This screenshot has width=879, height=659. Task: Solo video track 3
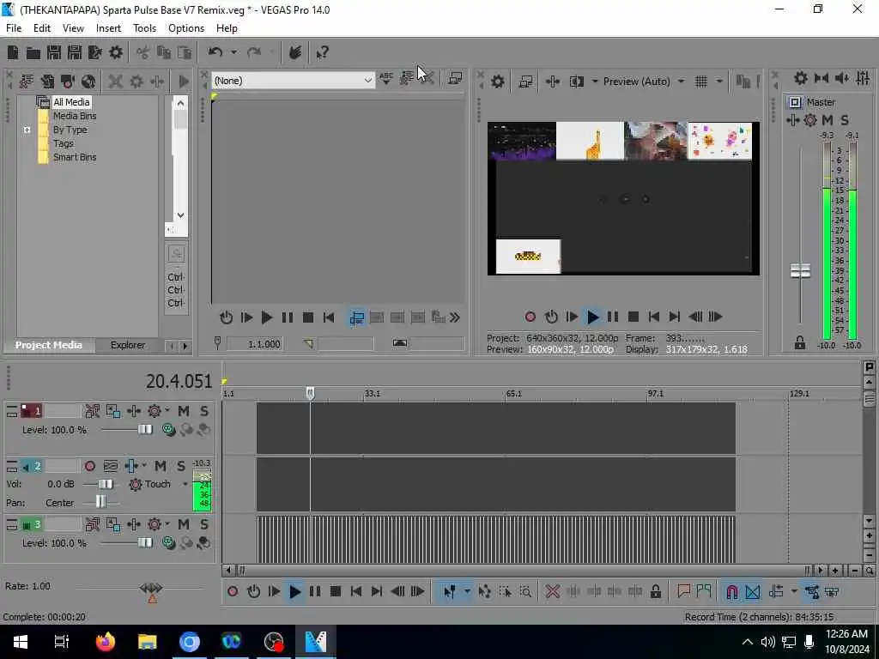click(x=204, y=524)
